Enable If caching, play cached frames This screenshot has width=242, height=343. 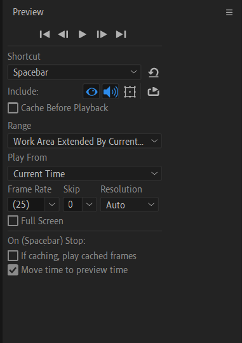coord(13,256)
